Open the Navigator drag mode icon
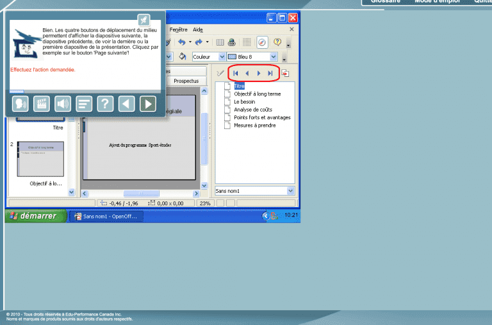 [x=285, y=73]
